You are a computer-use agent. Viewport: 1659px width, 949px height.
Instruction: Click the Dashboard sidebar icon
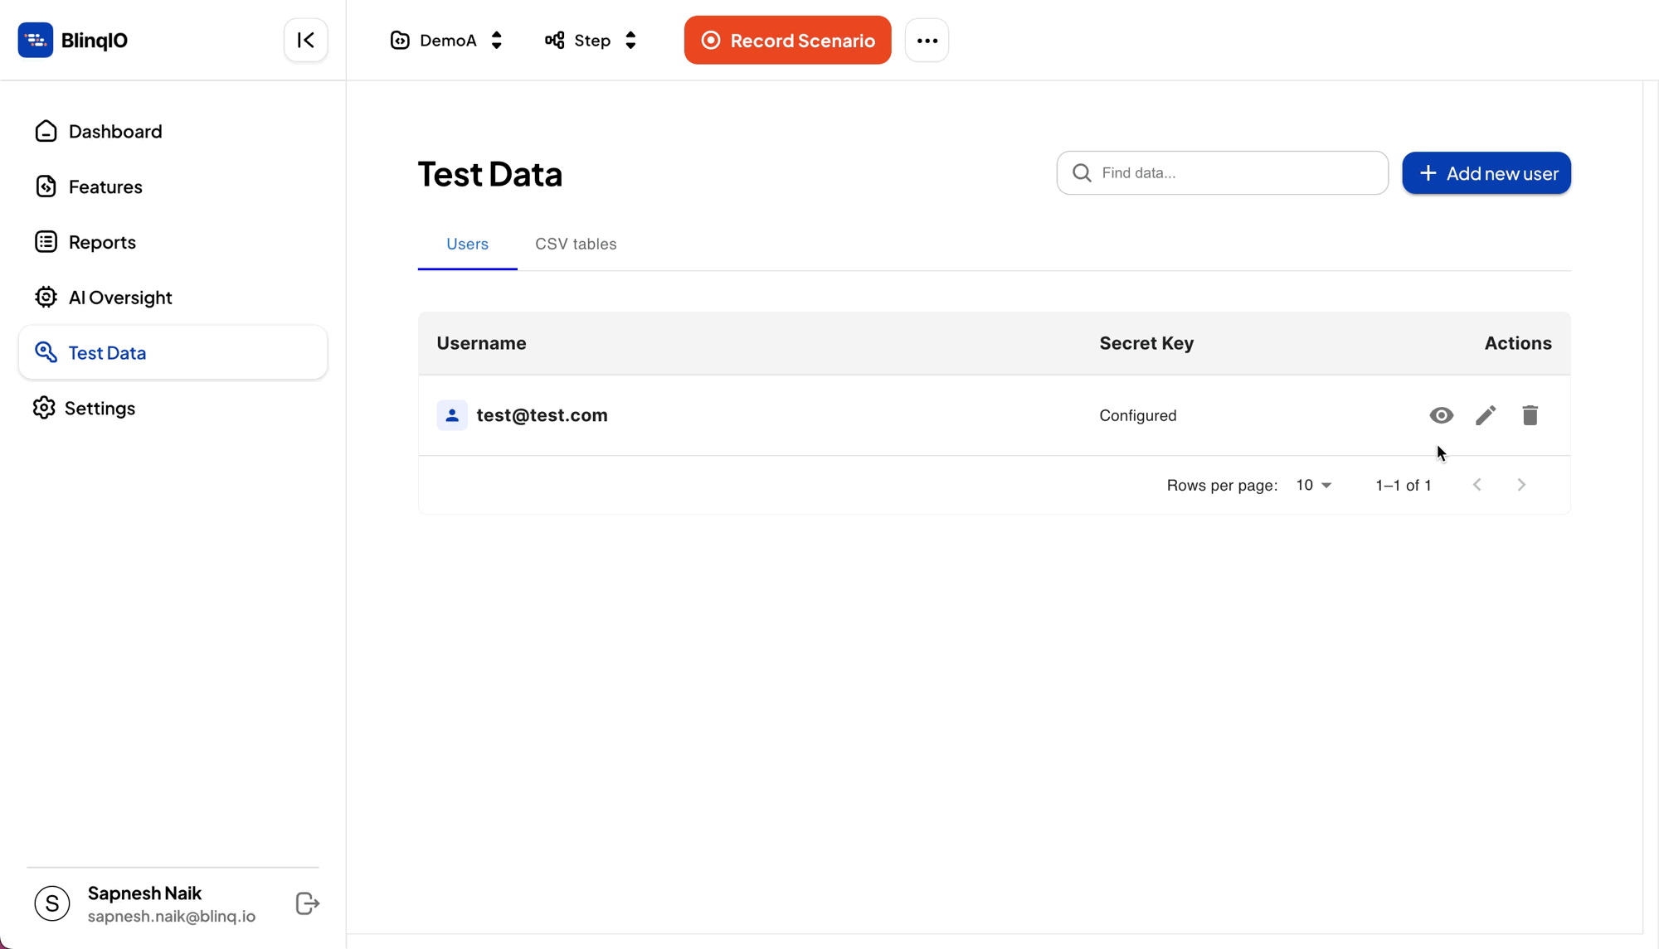pyautogui.click(x=46, y=131)
